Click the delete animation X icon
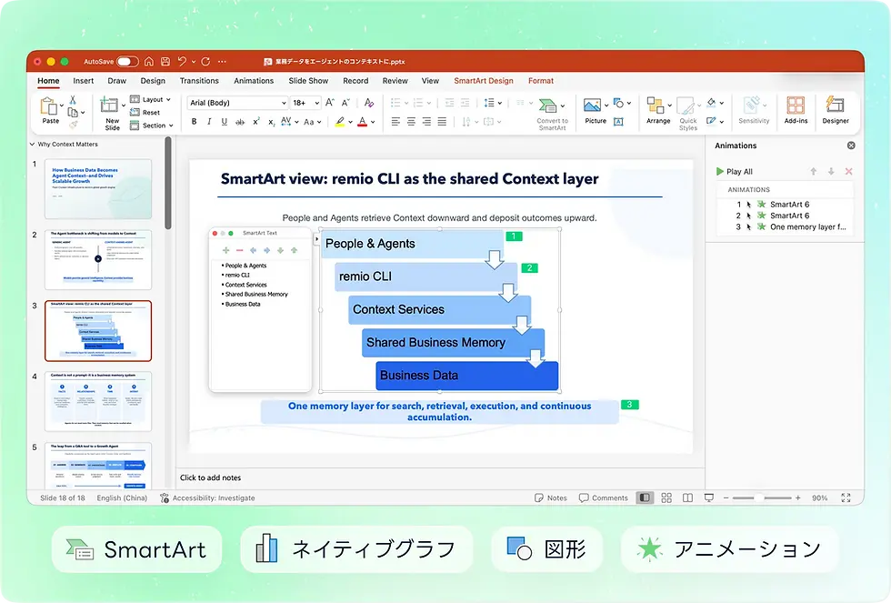 (x=848, y=172)
